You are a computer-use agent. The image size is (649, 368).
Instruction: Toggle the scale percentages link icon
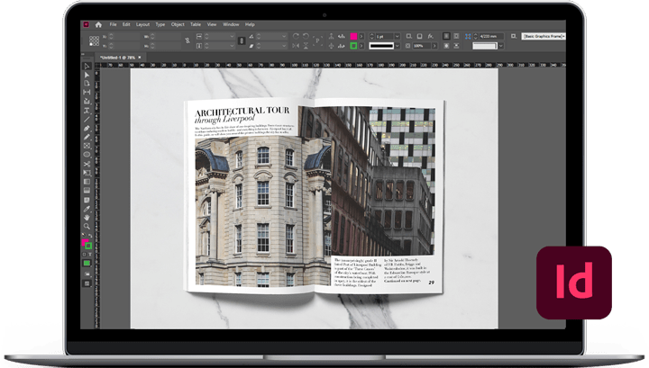tap(242, 40)
